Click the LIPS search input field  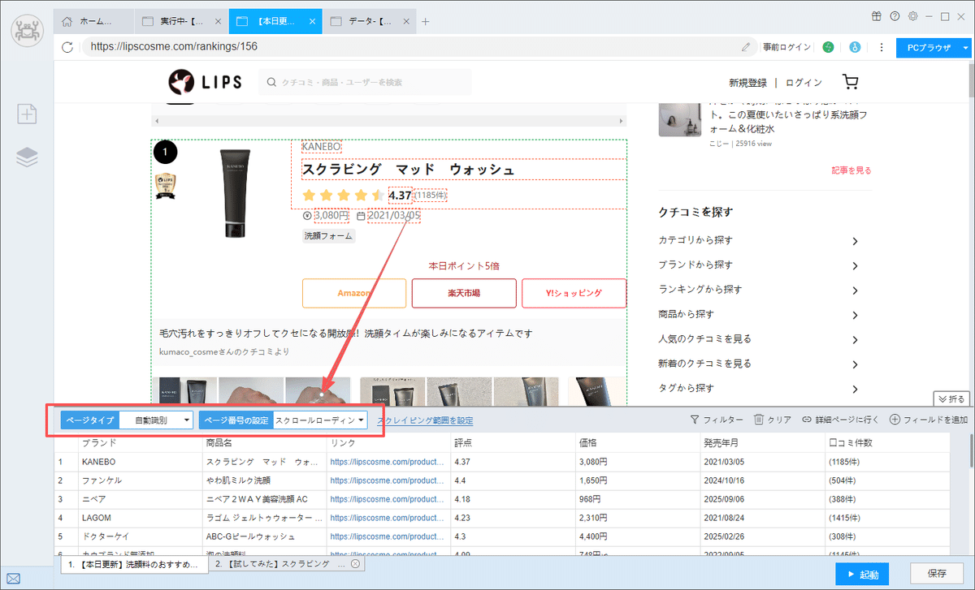click(366, 82)
